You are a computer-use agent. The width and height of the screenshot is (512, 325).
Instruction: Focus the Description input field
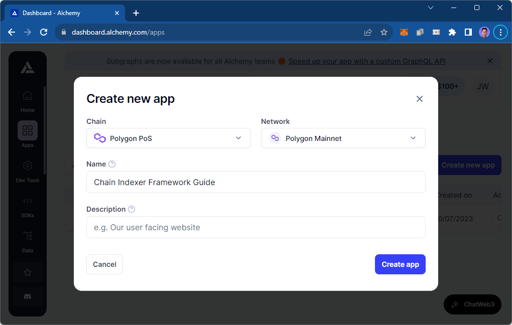point(256,227)
